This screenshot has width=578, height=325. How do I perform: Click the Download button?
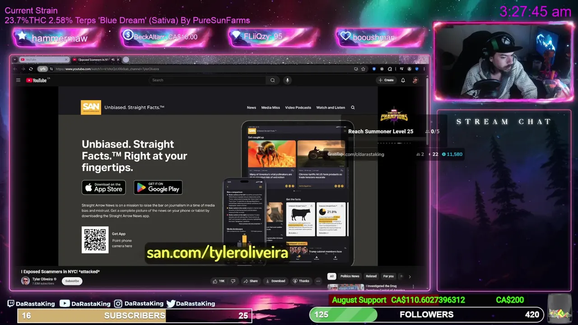pos(275,281)
